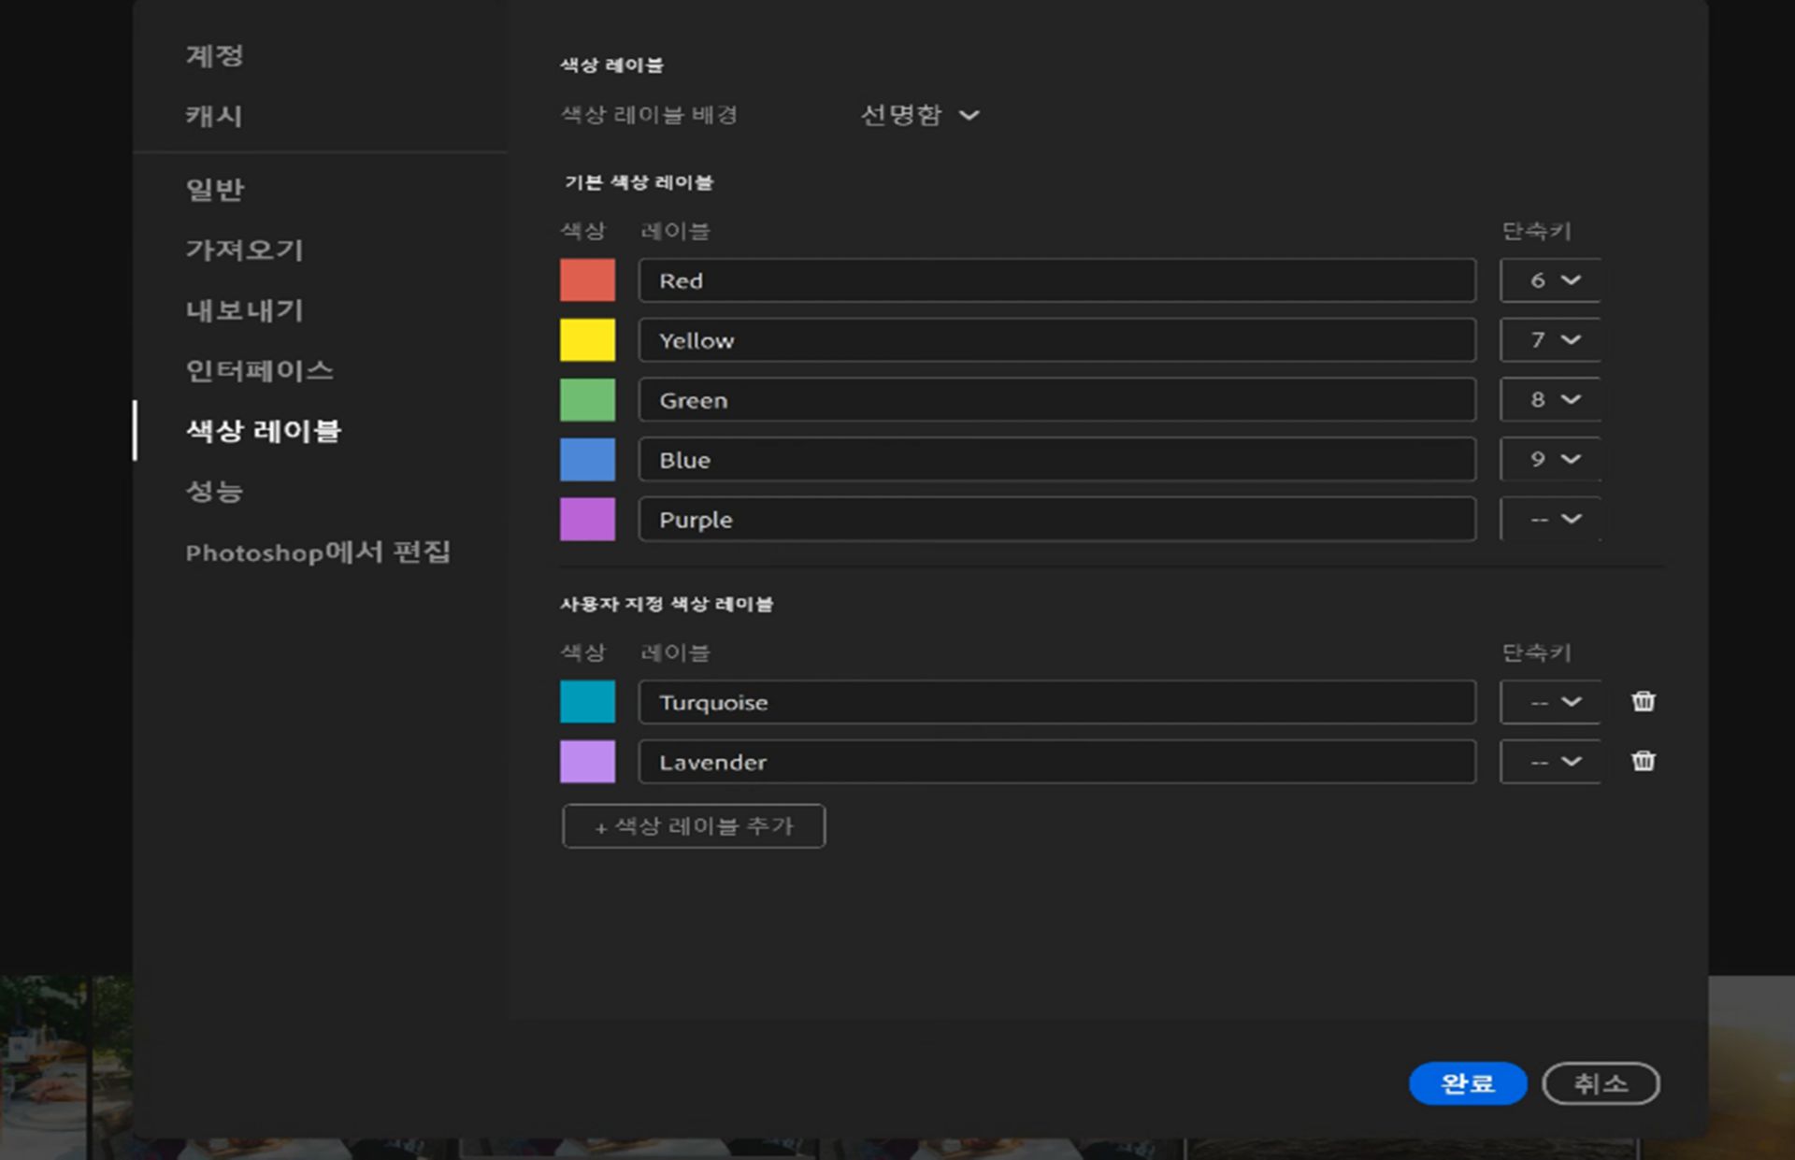Image resolution: width=1795 pixels, height=1160 pixels.
Task: Click the 기본 색상 레이블 heading
Action: click(639, 182)
